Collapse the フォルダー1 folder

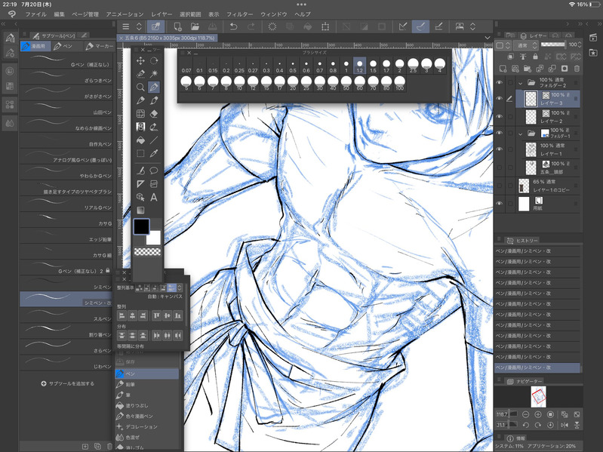click(520, 134)
